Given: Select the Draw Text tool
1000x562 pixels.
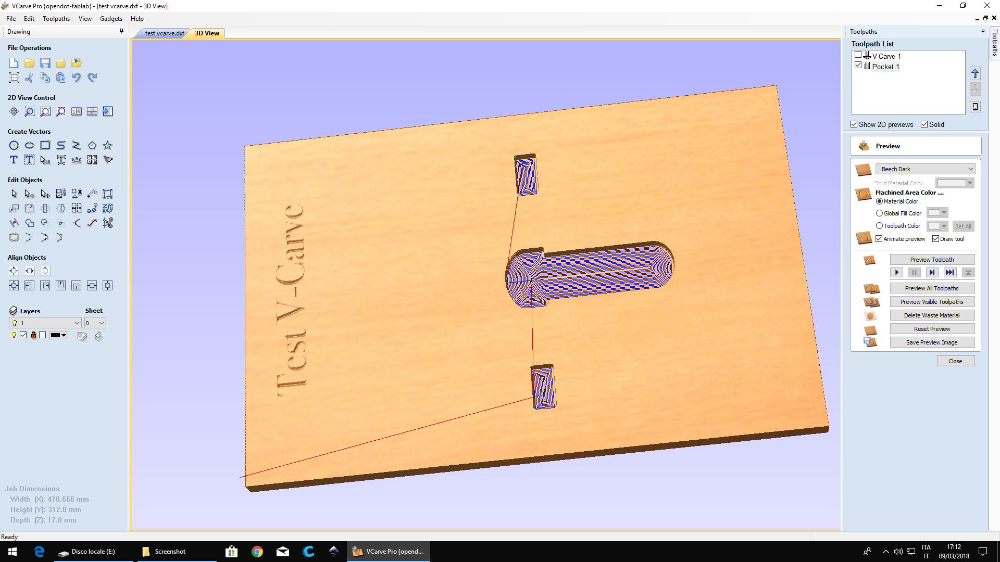Looking at the screenshot, I should (14, 160).
